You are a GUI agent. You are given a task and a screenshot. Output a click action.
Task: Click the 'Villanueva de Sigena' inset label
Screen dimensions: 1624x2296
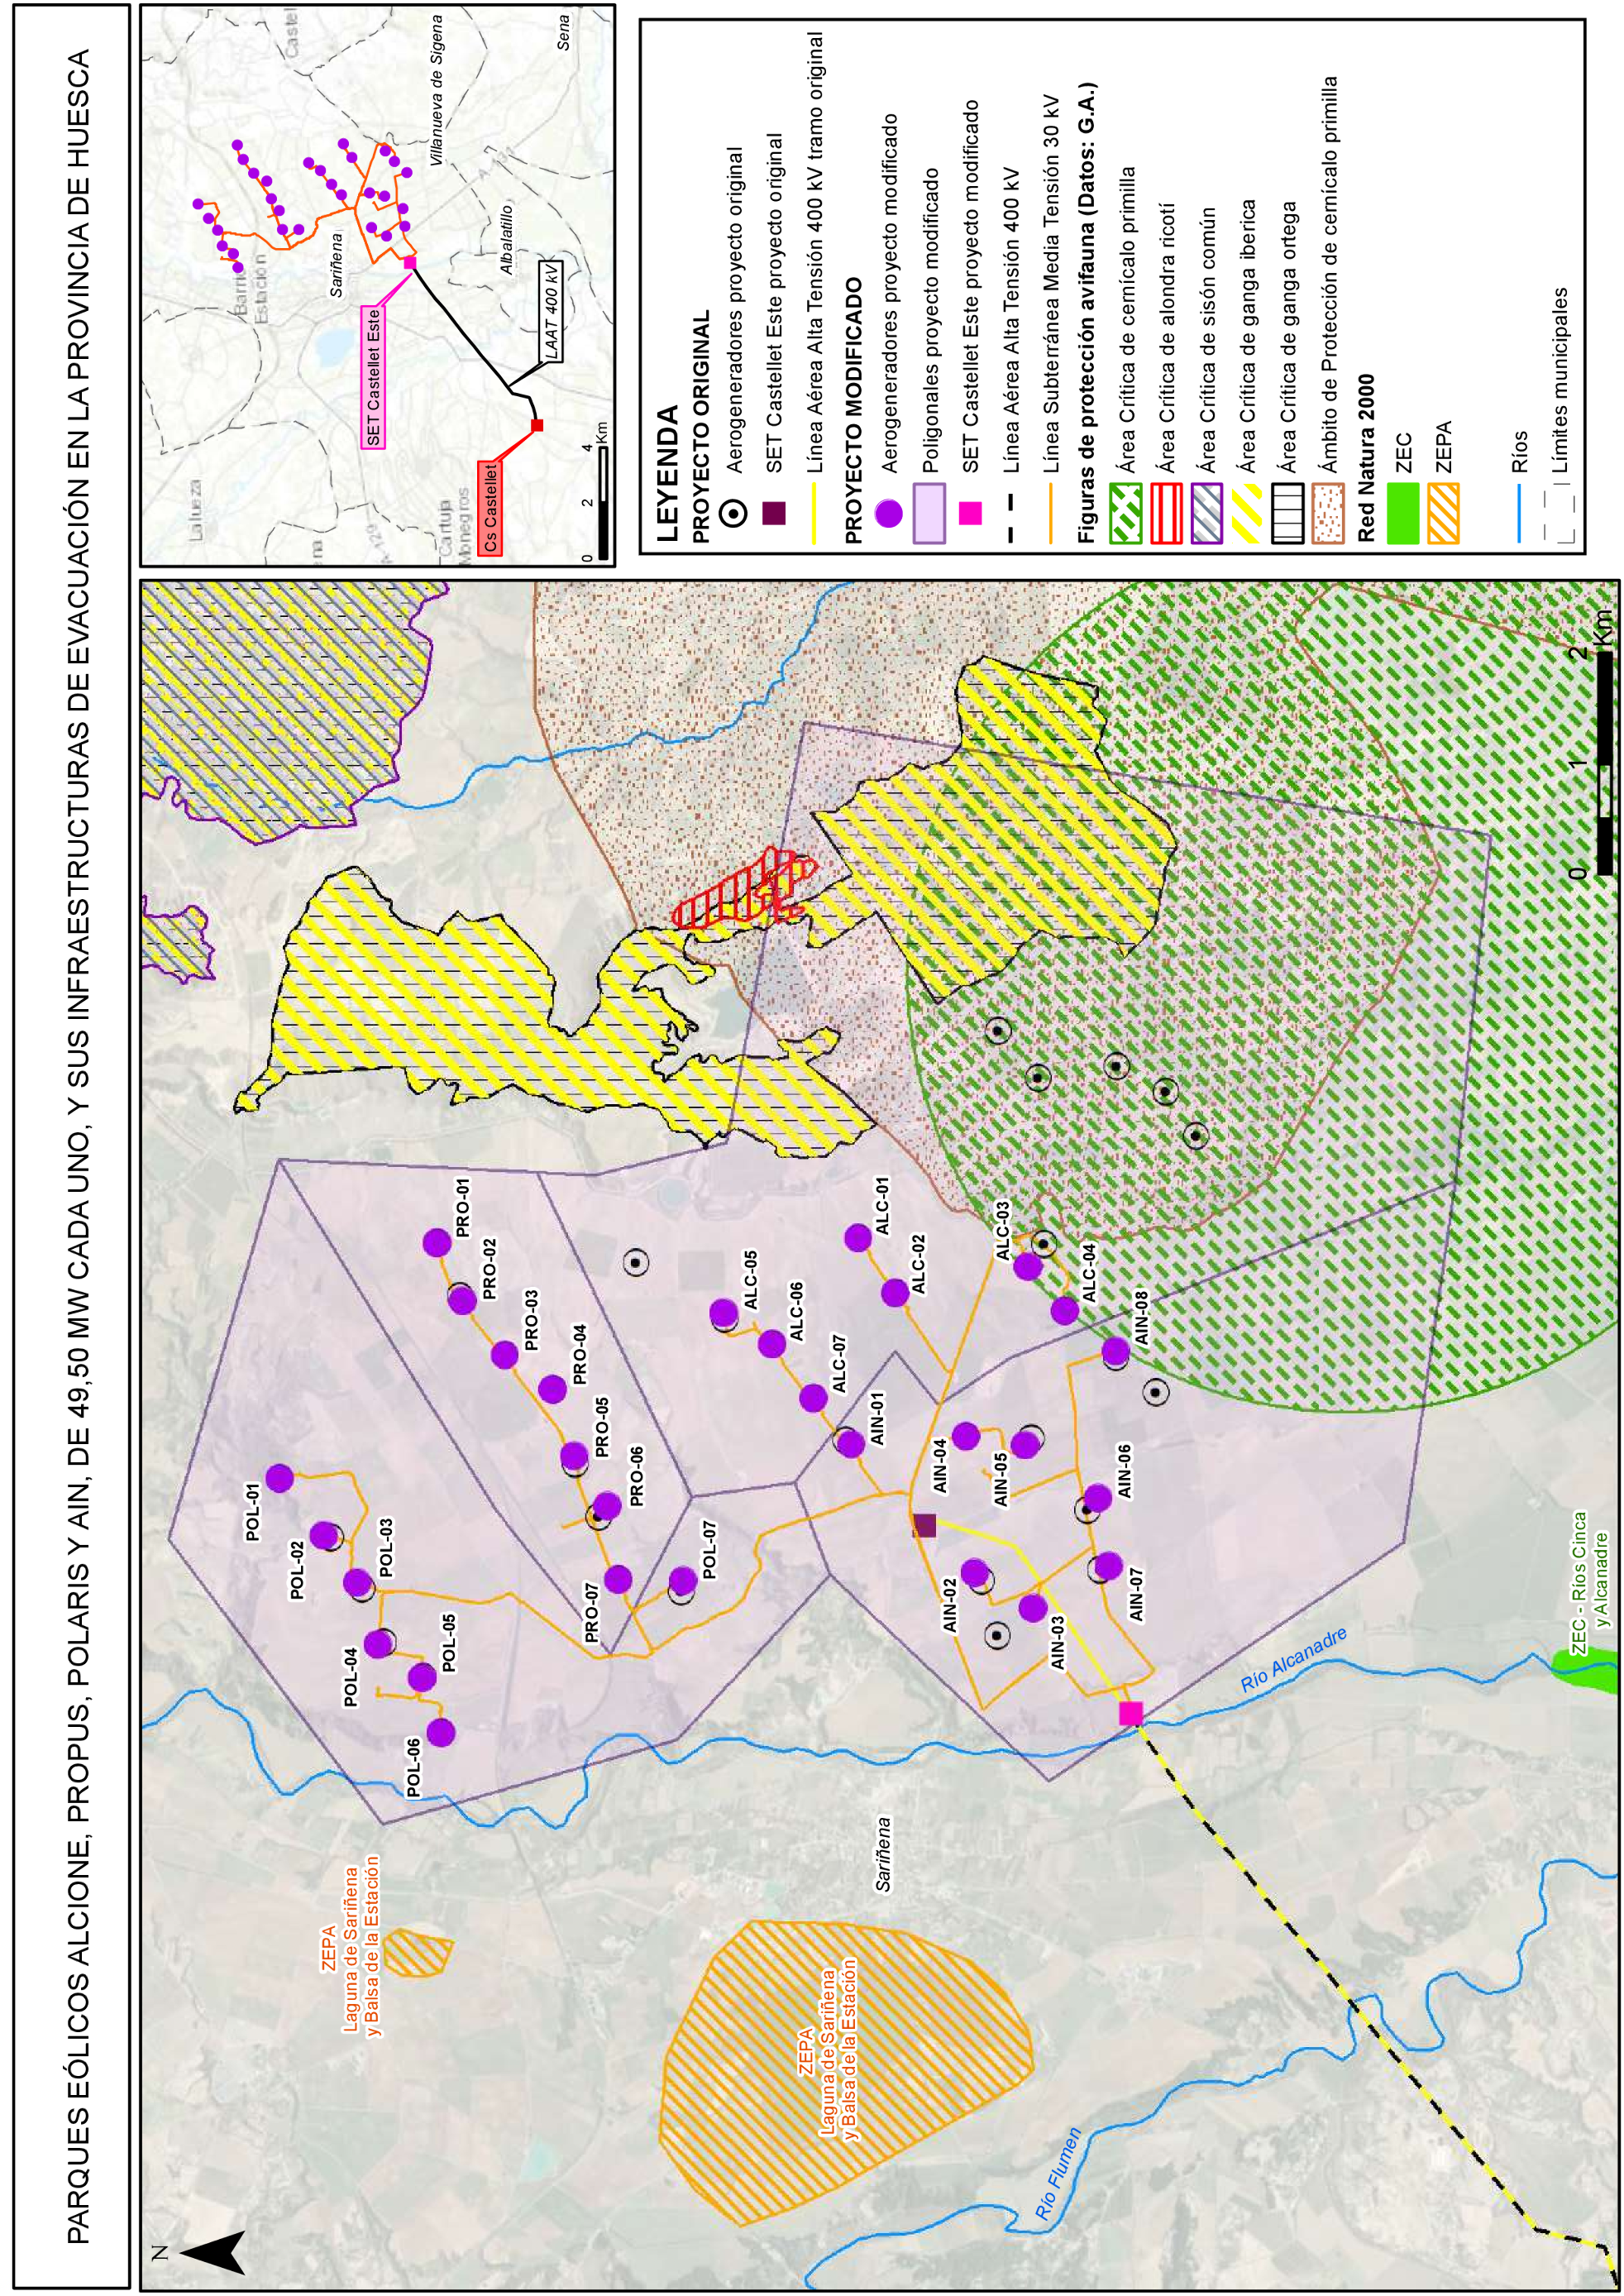coord(436,89)
